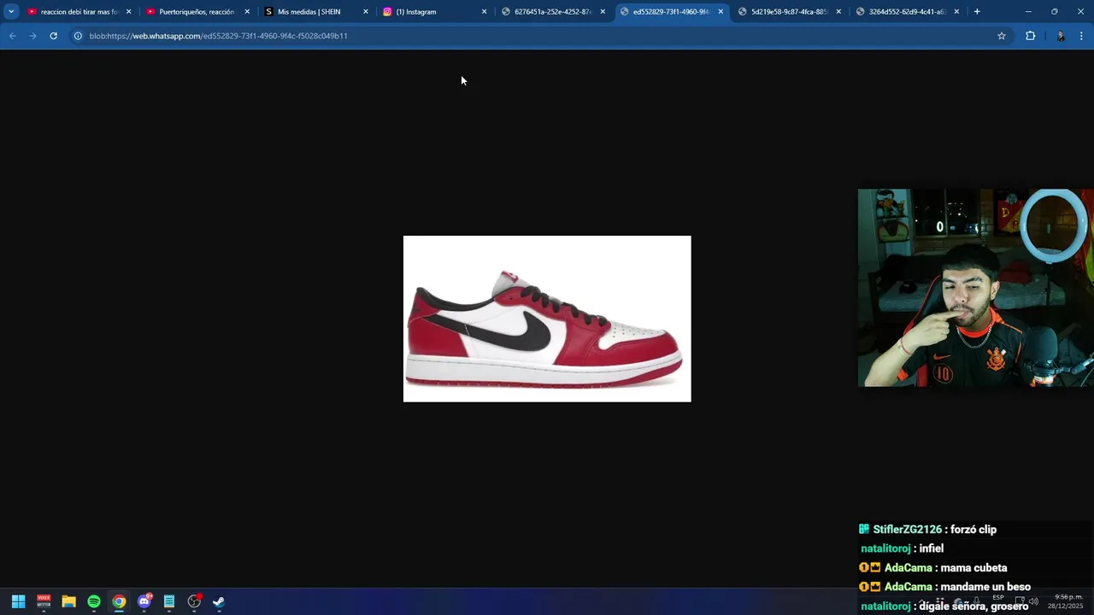Viewport: 1094px width, 615px height.
Task: Switch to 'reaccion debi tirar mas' YouTube tab
Action: (78, 12)
